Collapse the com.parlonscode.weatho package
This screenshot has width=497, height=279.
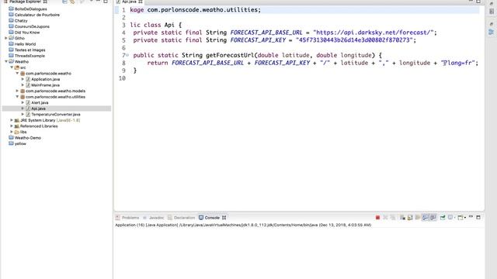click(x=17, y=74)
